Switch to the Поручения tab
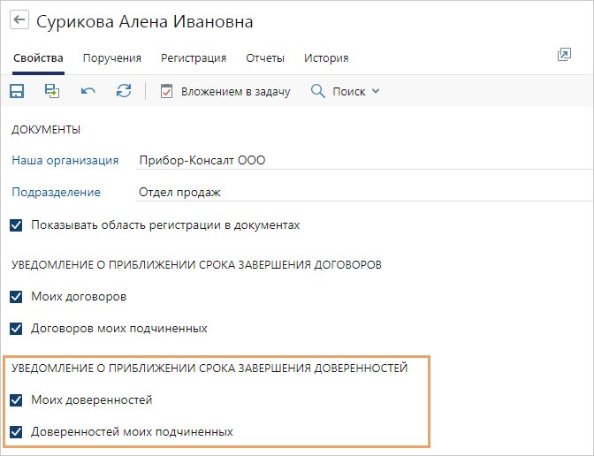594x456 pixels. [x=111, y=58]
